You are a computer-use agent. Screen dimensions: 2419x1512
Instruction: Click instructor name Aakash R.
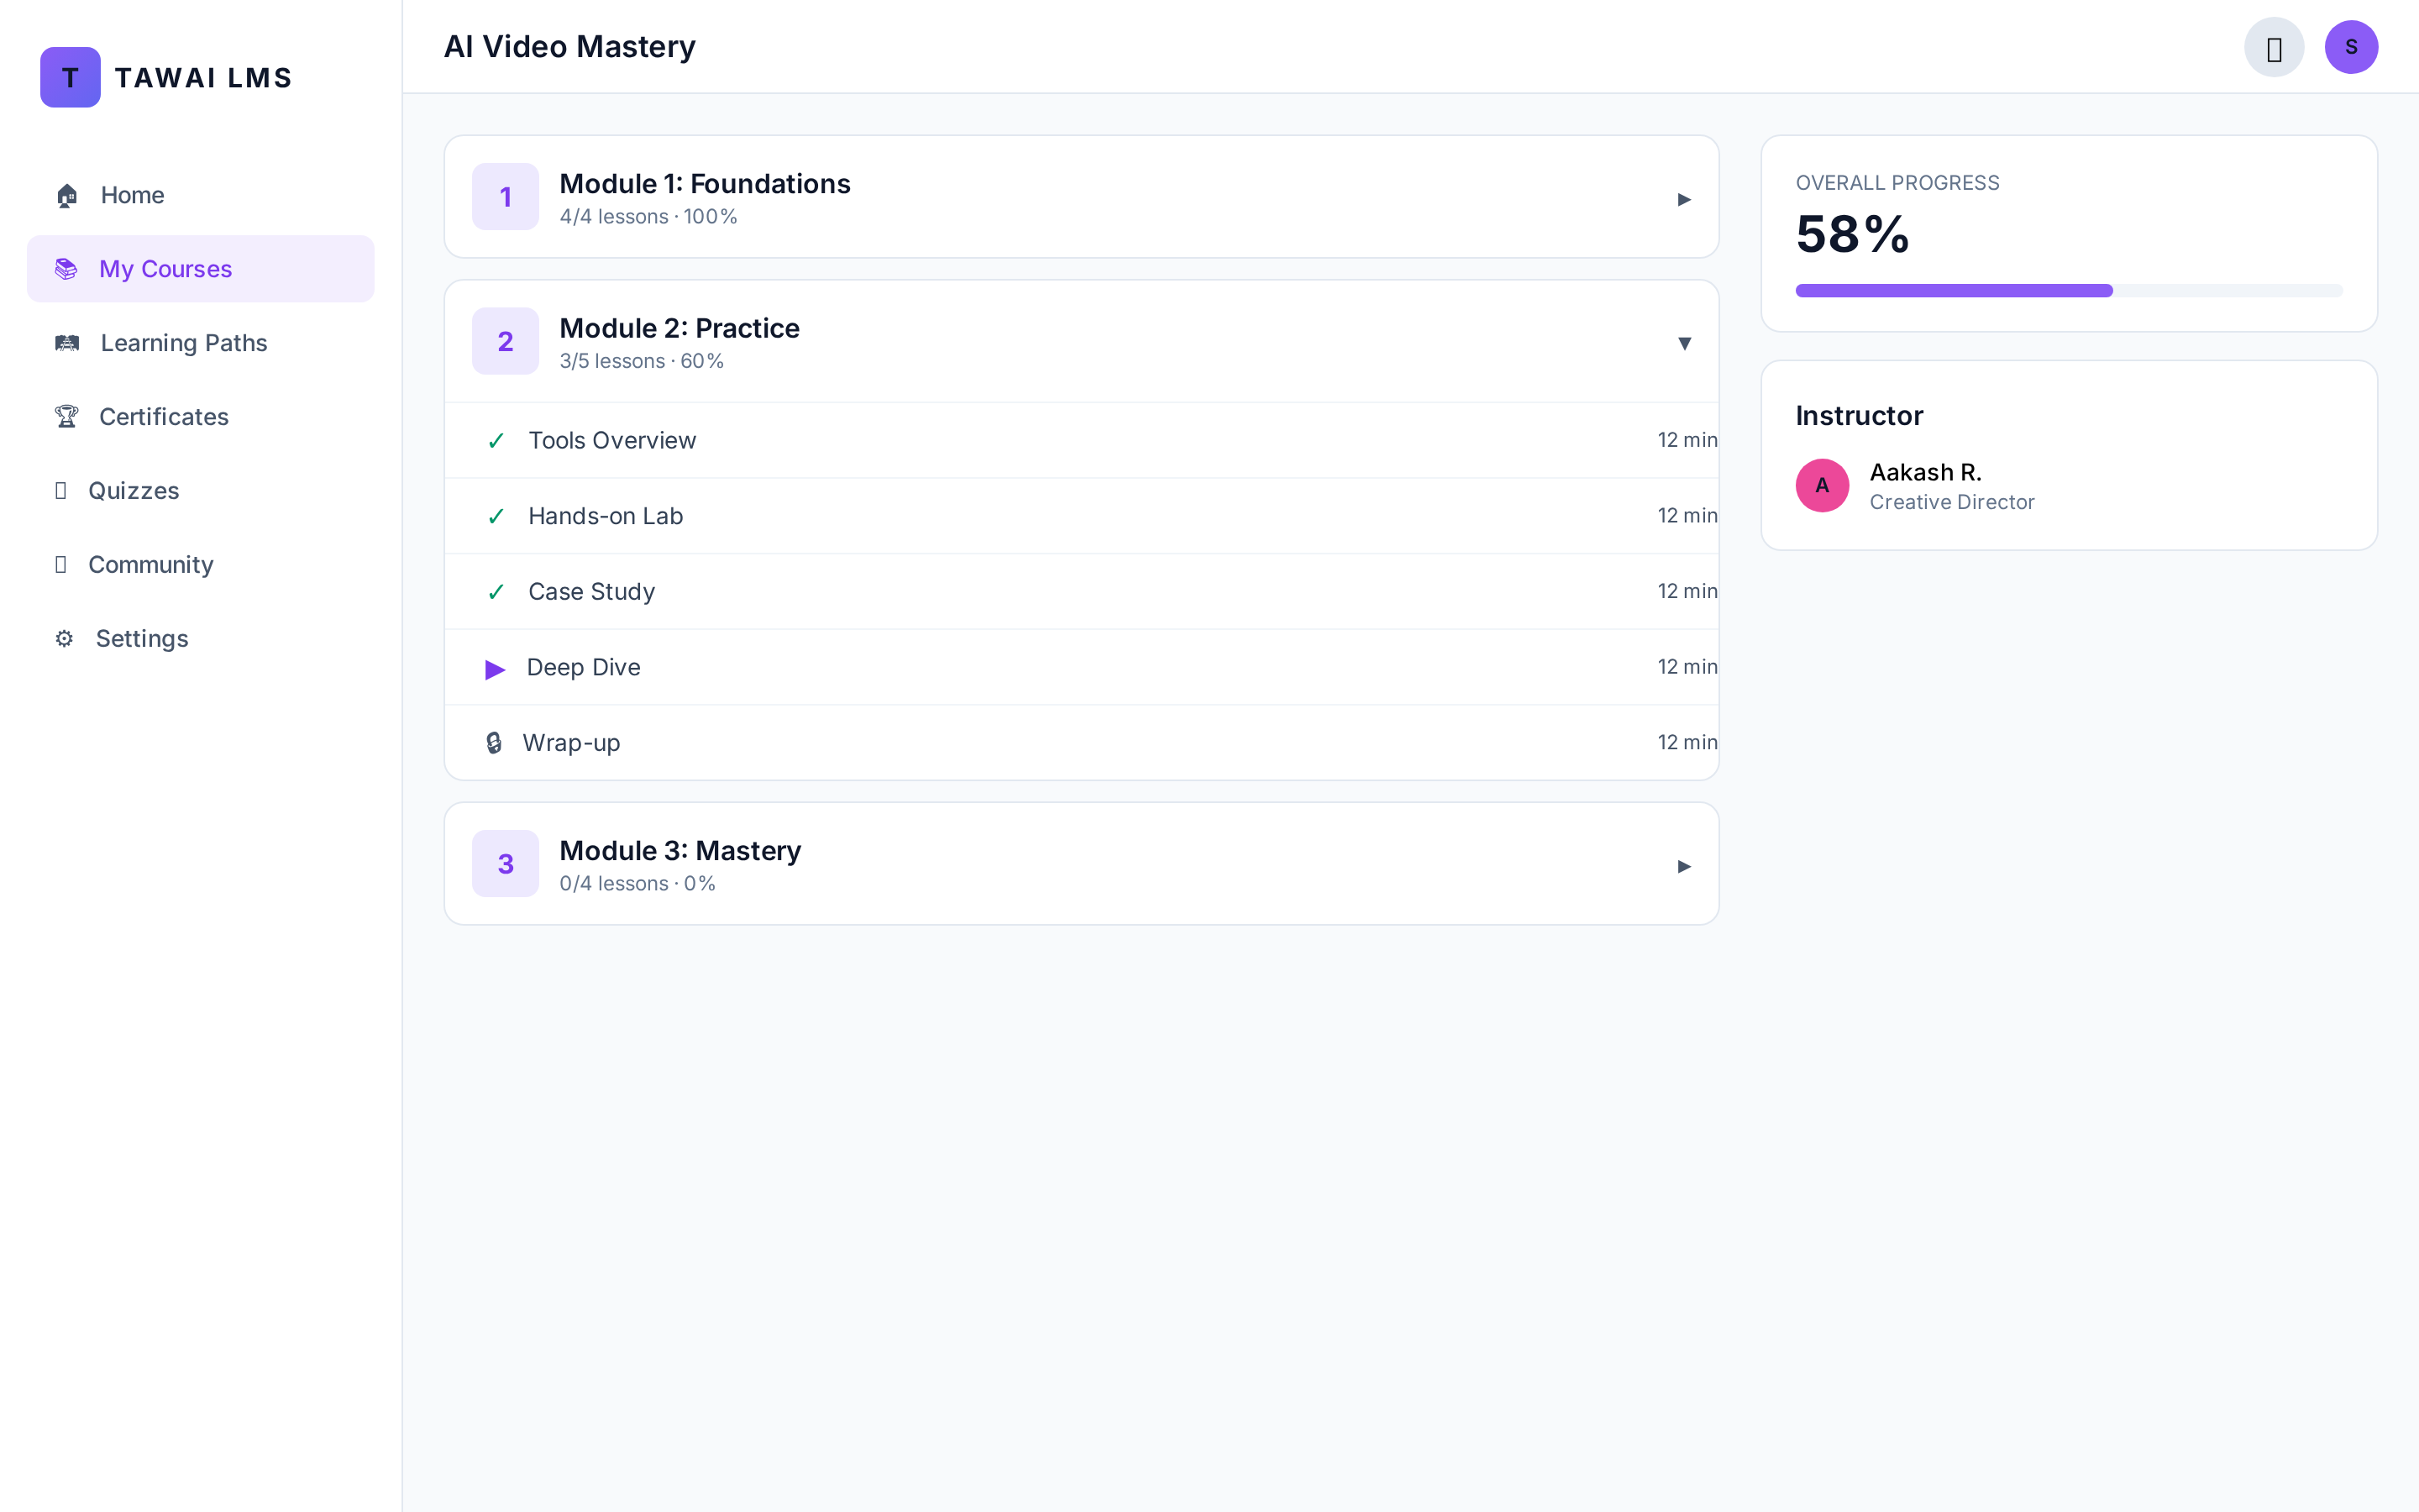click(1925, 472)
